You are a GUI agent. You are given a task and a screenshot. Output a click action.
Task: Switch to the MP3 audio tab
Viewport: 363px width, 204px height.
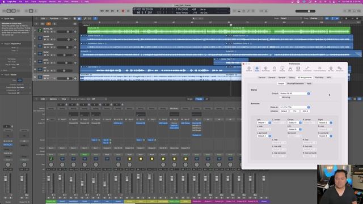[x=328, y=78]
